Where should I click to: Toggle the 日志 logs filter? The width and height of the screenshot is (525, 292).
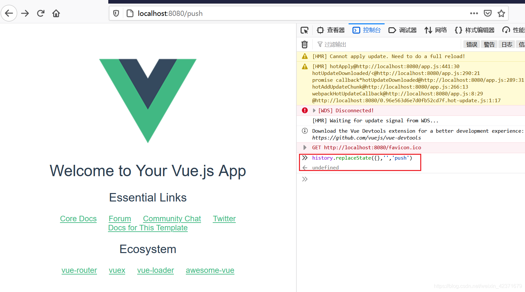pyautogui.click(x=507, y=44)
